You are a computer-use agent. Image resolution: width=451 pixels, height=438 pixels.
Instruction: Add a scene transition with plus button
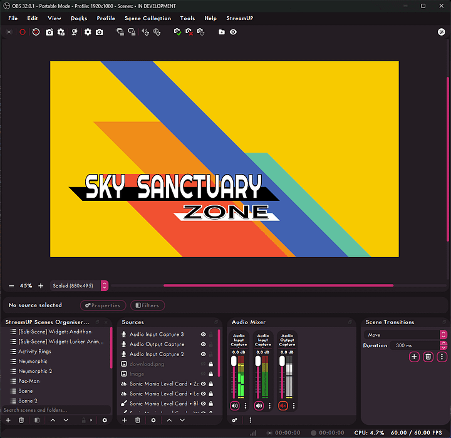[x=414, y=357]
